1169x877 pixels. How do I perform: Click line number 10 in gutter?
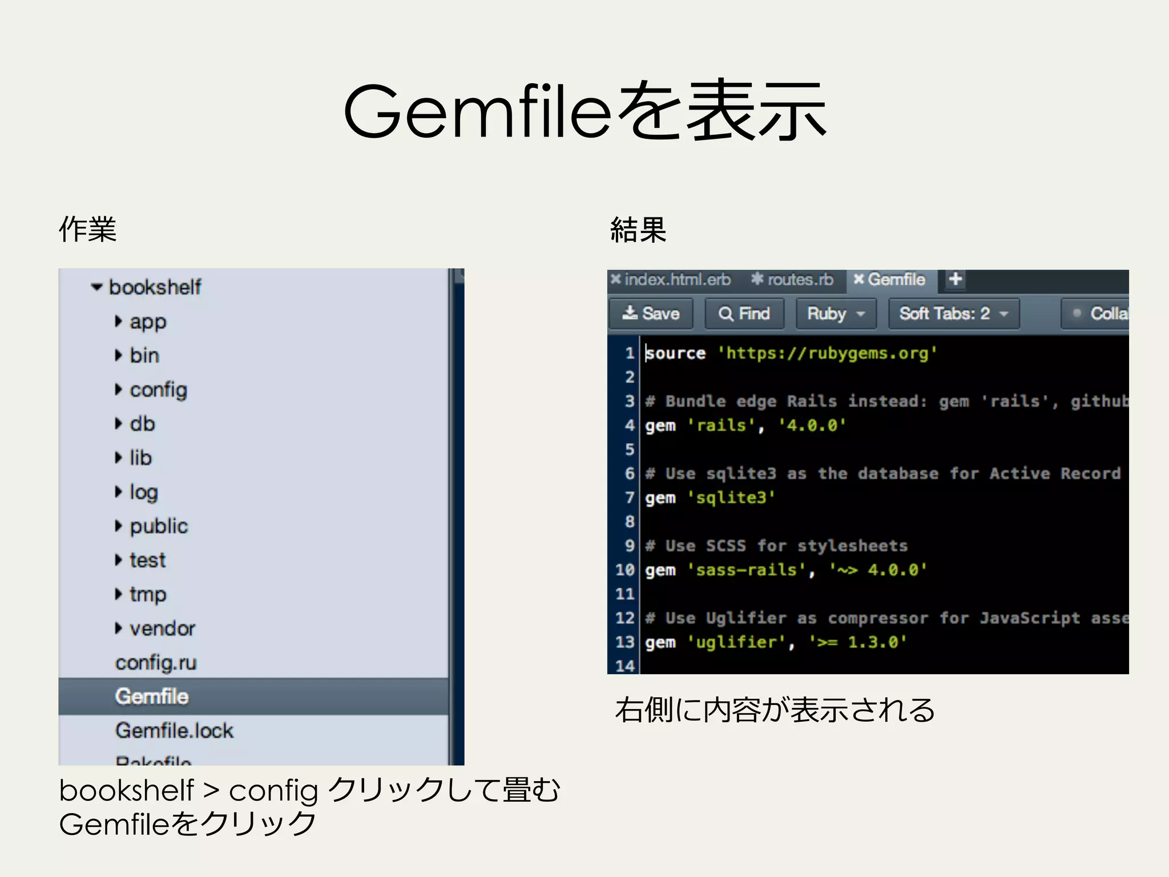[x=625, y=570]
